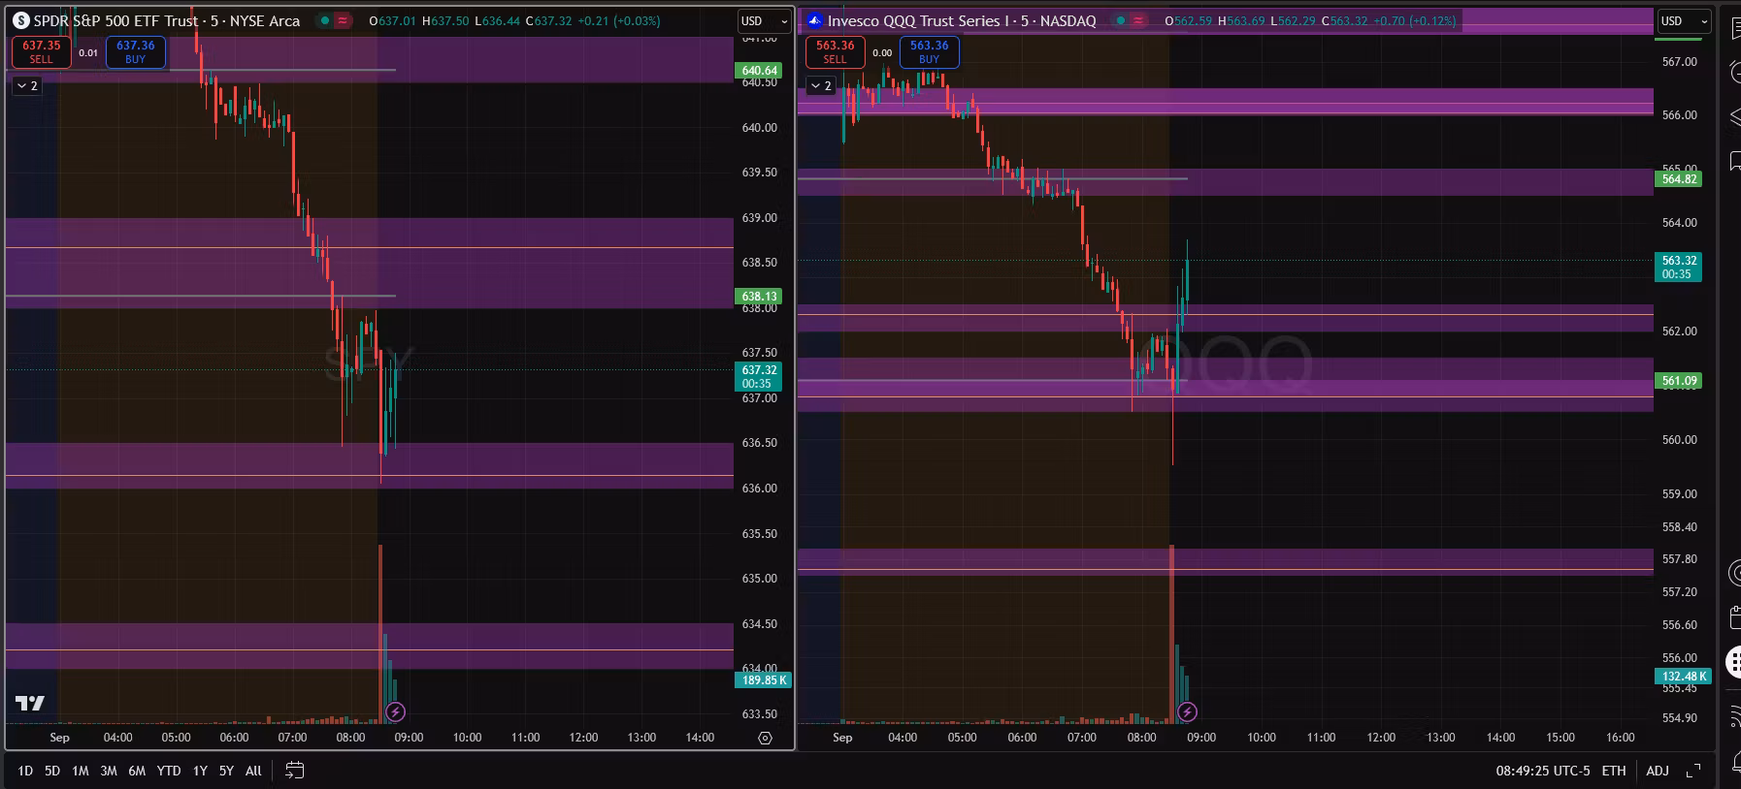Viewport: 1741px width, 789px height.
Task: Open USD currency dropdown on SPY chart
Action: tap(765, 20)
